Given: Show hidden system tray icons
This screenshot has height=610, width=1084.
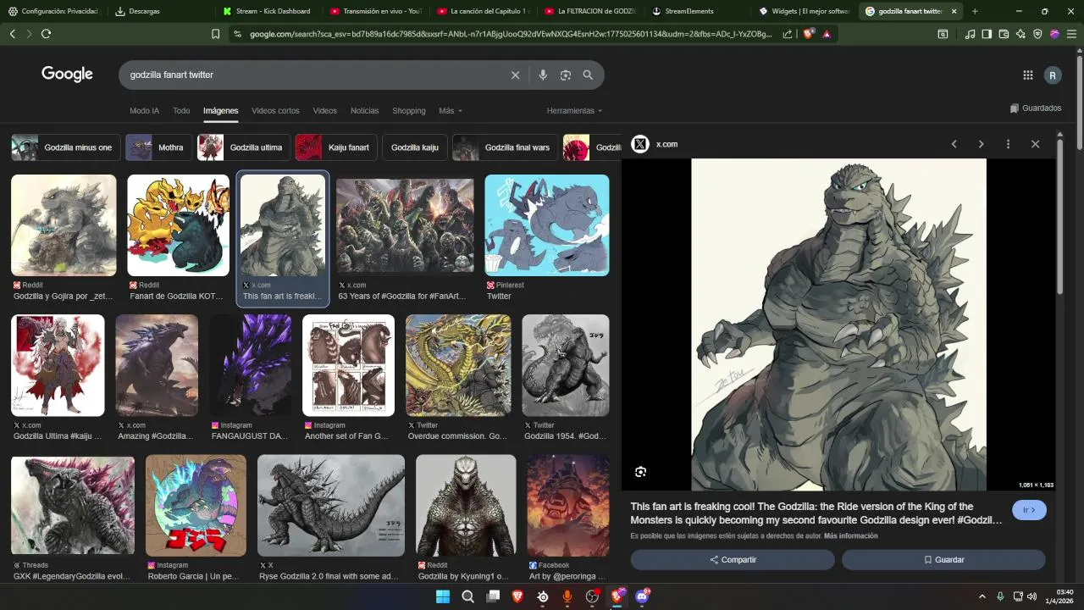Looking at the screenshot, I should [982, 596].
